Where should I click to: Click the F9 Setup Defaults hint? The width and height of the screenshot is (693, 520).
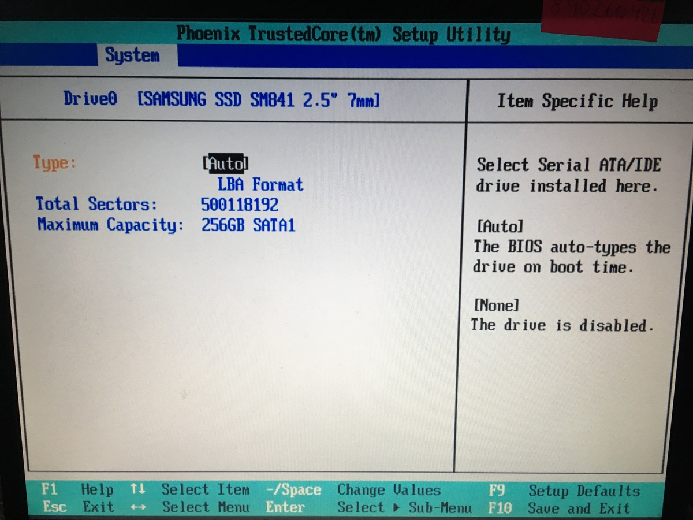(x=564, y=491)
